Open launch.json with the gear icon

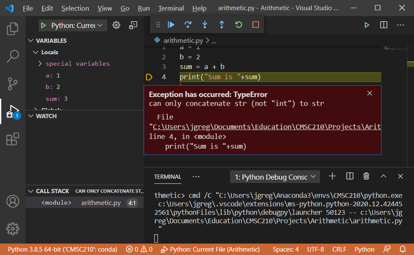[116, 25]
